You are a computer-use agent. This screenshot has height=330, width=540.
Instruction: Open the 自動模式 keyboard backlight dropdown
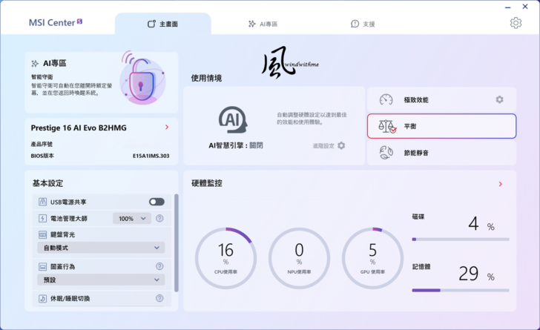tap(101, 248)
